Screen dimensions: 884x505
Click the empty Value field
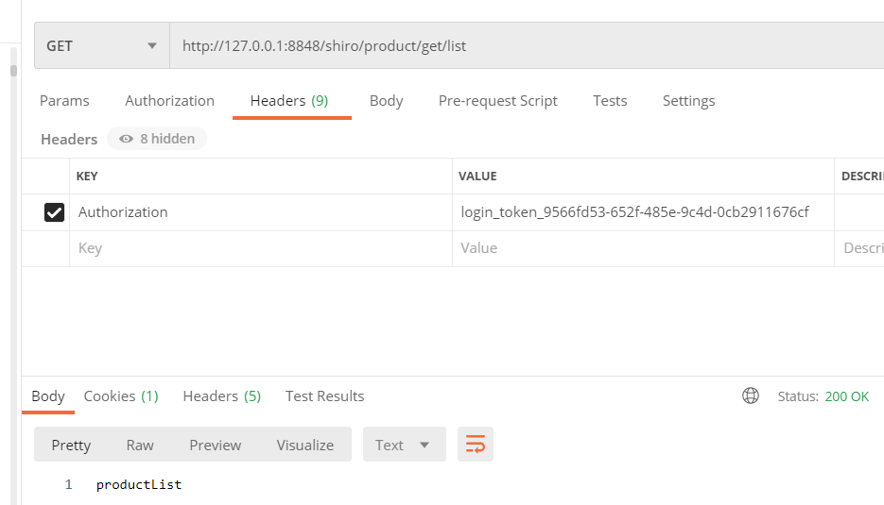point(643,248)
